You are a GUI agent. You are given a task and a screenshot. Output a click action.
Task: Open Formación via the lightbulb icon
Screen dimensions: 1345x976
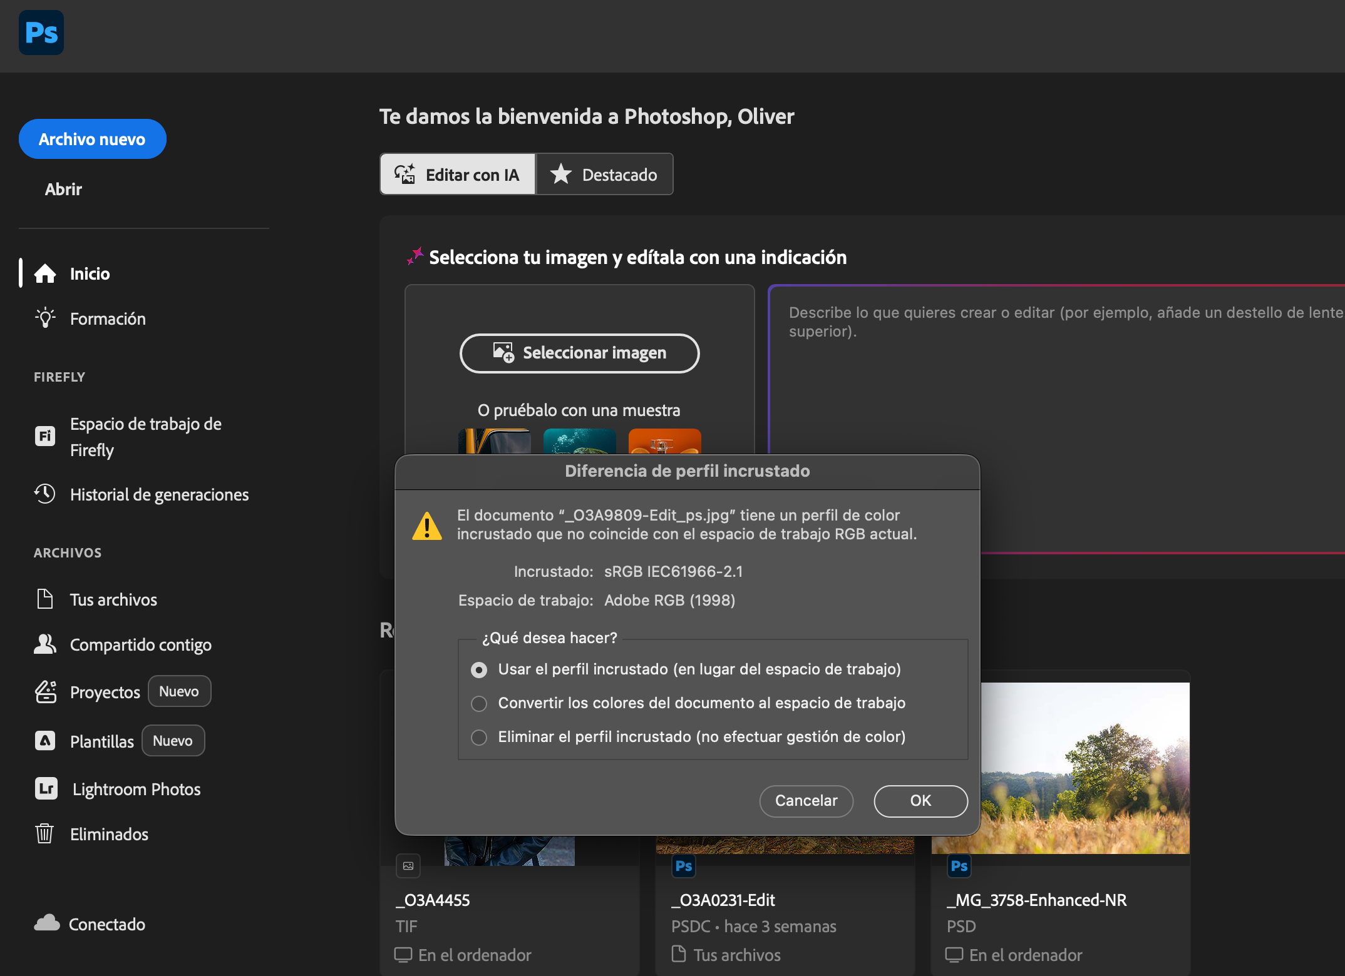[x=45, y=318]
